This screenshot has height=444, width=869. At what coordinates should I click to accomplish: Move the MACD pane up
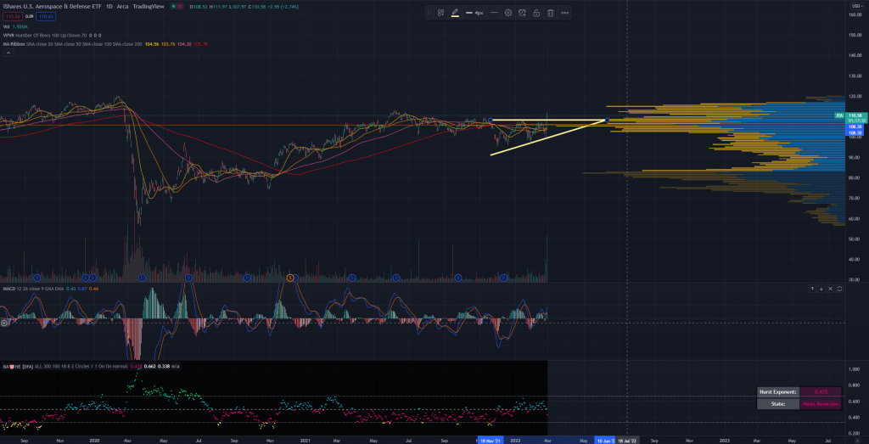(x=810, y=289)
